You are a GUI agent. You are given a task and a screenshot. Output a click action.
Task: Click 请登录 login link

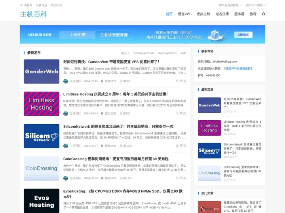click(28, 5)
